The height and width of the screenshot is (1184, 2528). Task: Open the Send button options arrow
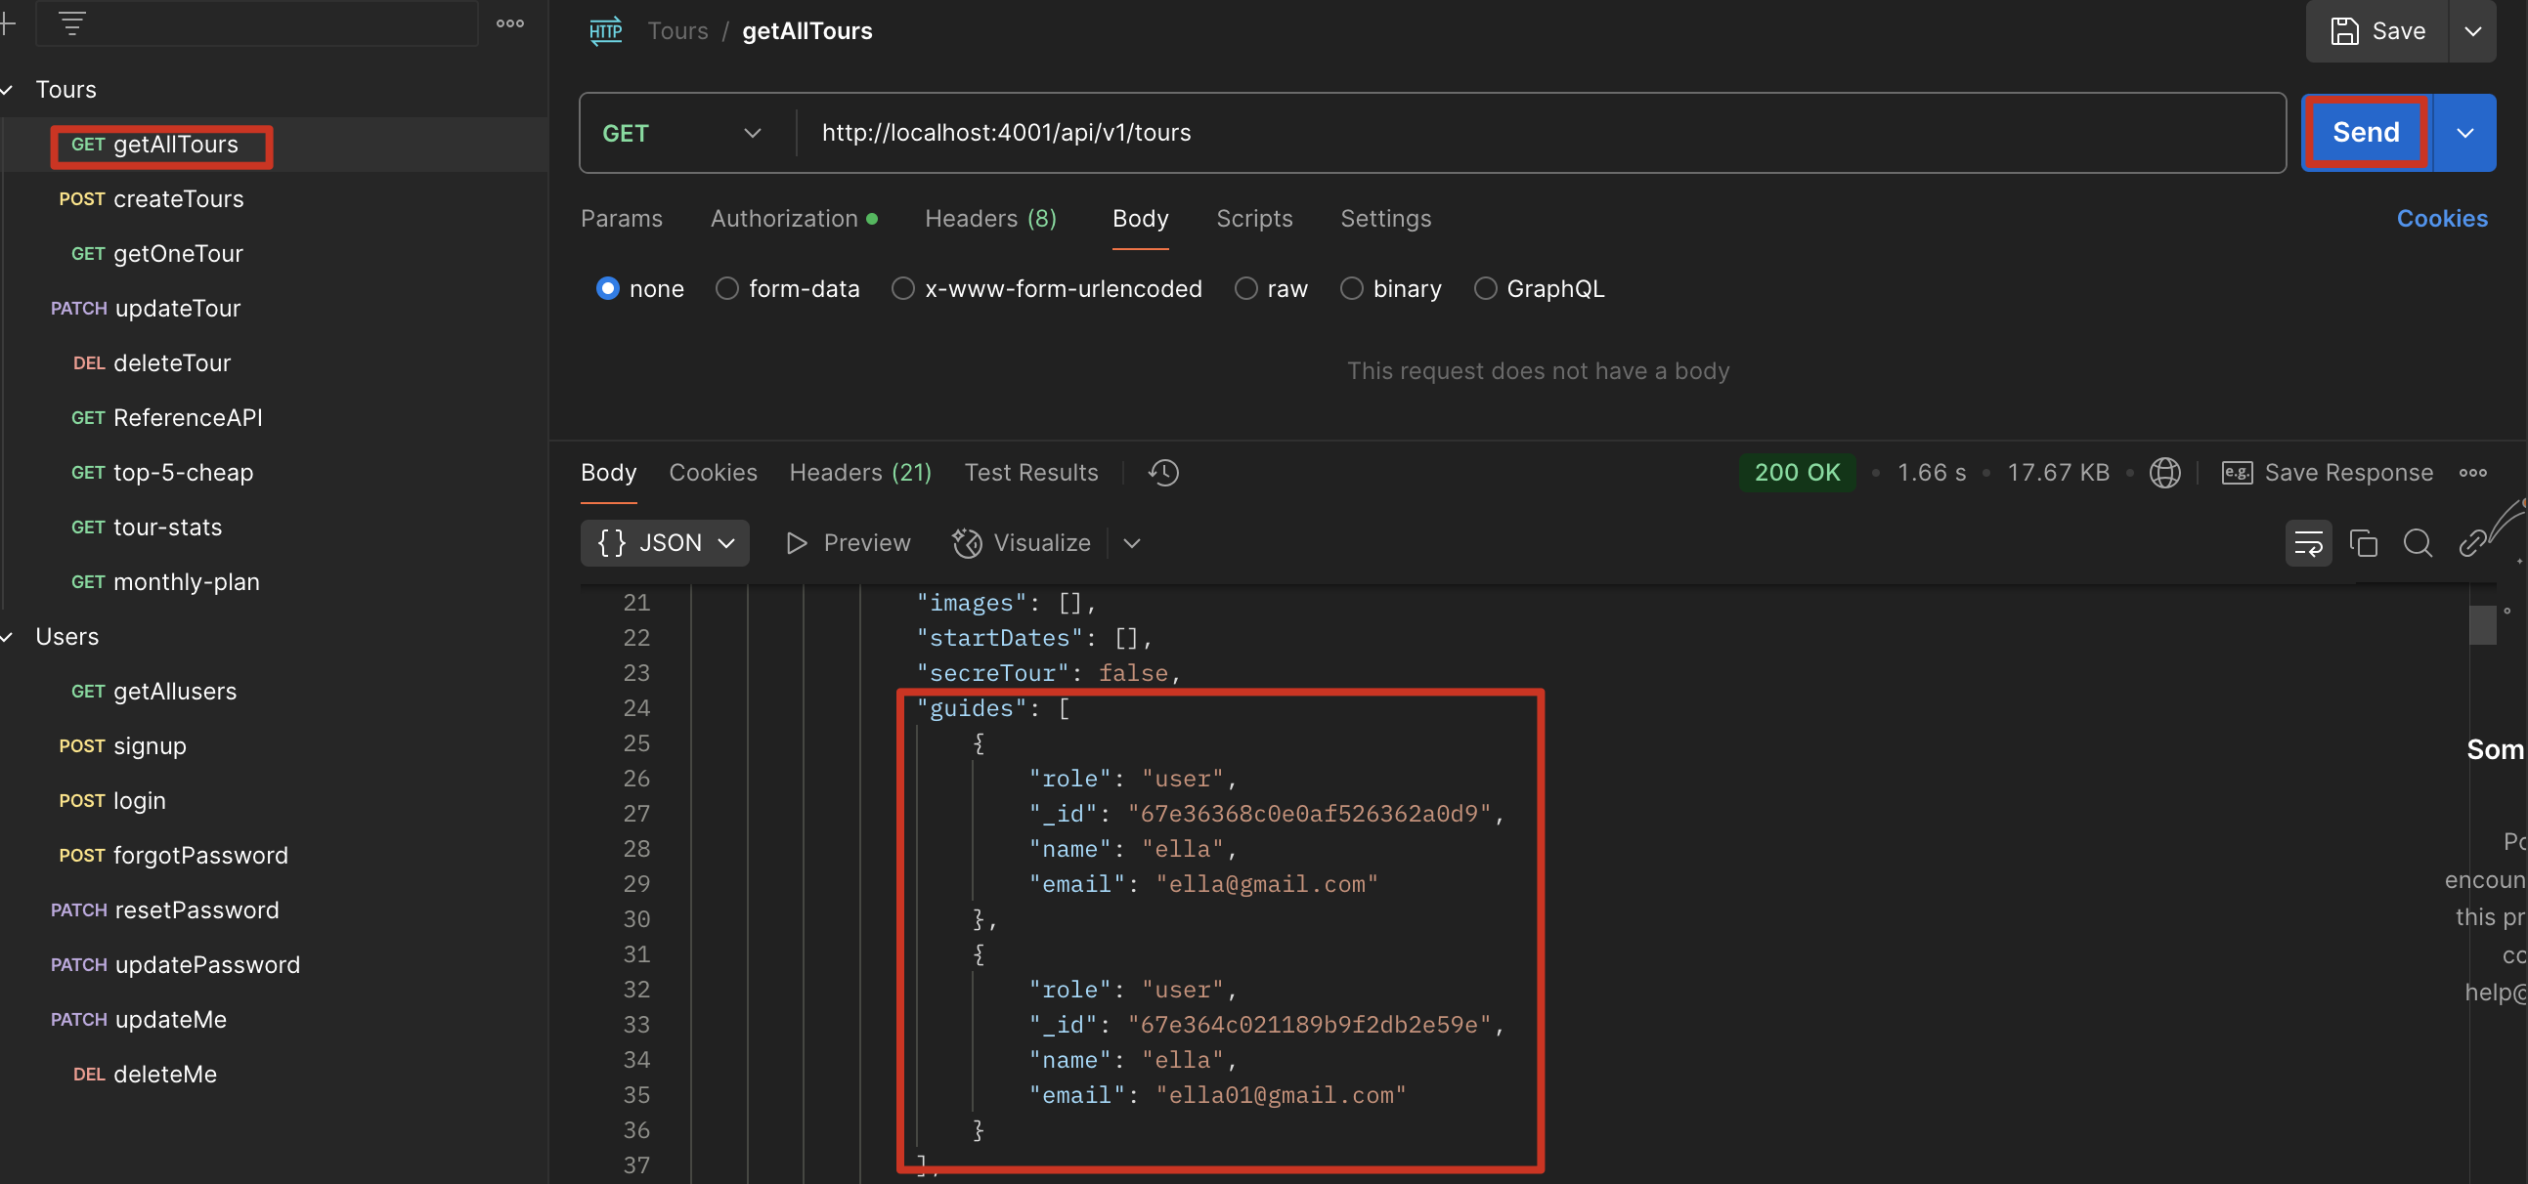coord(2464,133)
